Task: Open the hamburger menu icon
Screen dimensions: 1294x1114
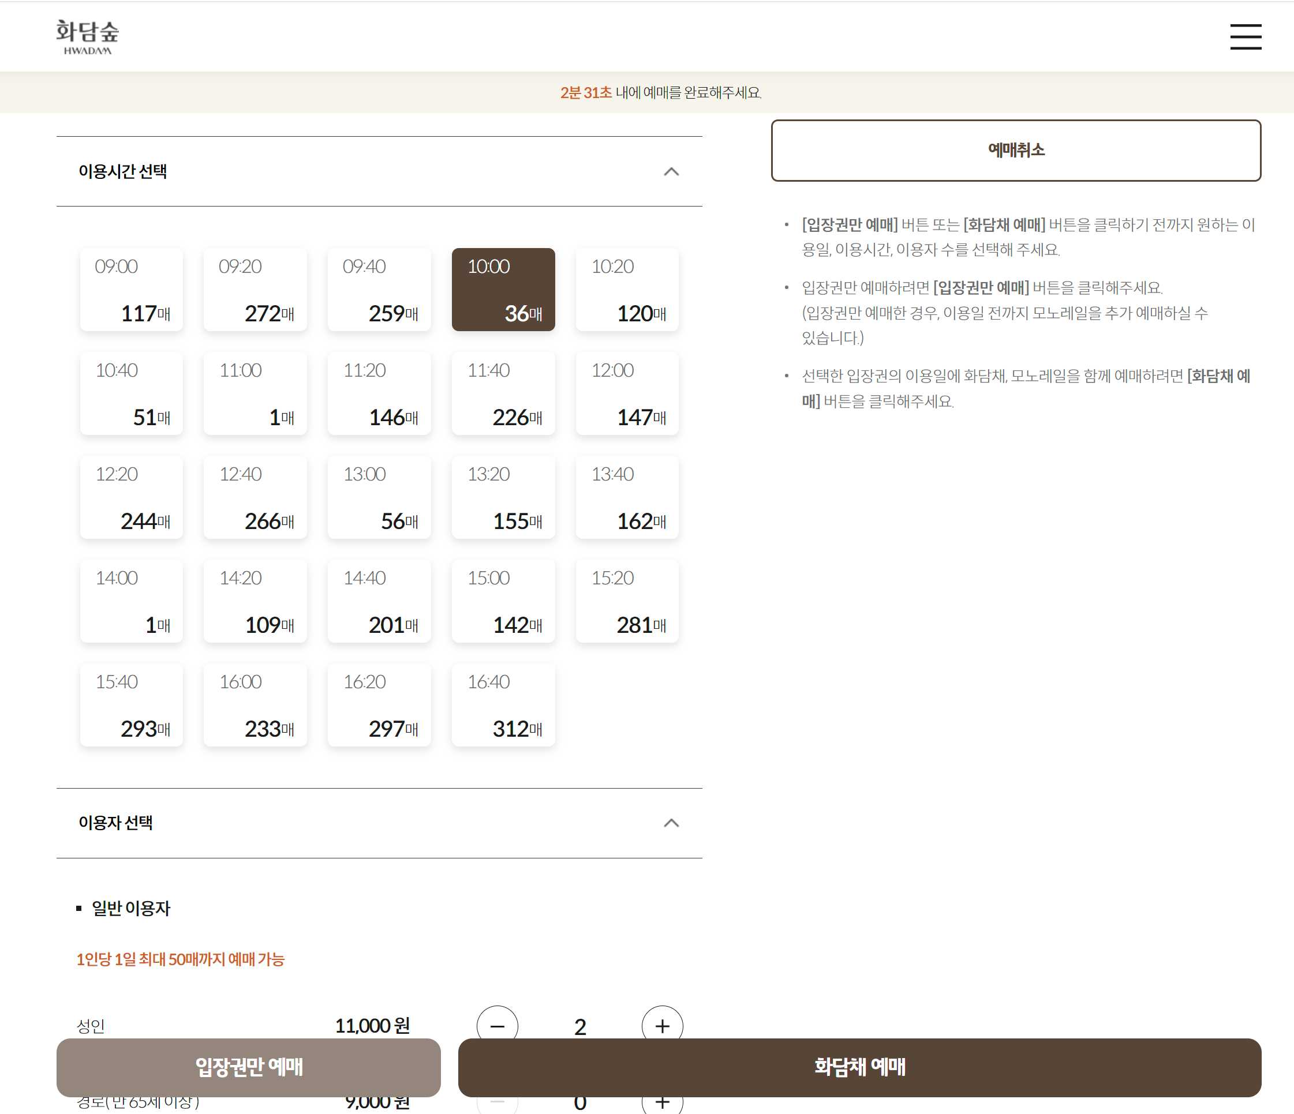Action: coord(1246,37)
